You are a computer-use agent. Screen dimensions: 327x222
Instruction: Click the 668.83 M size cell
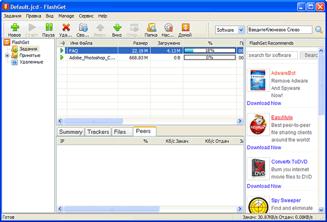(x=134, y=58)
